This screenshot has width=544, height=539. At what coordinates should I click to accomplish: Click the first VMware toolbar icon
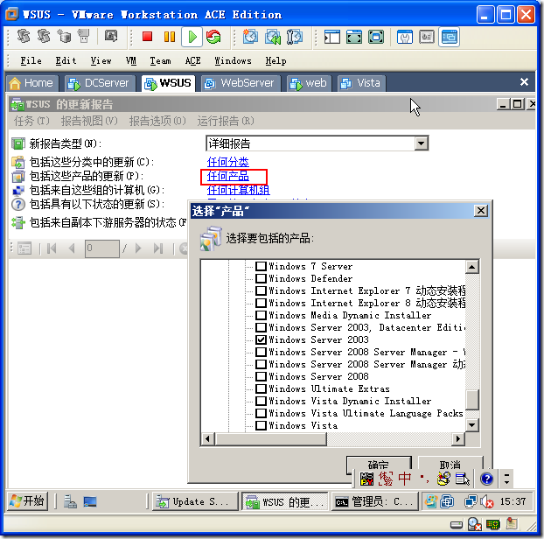point(24,36)
